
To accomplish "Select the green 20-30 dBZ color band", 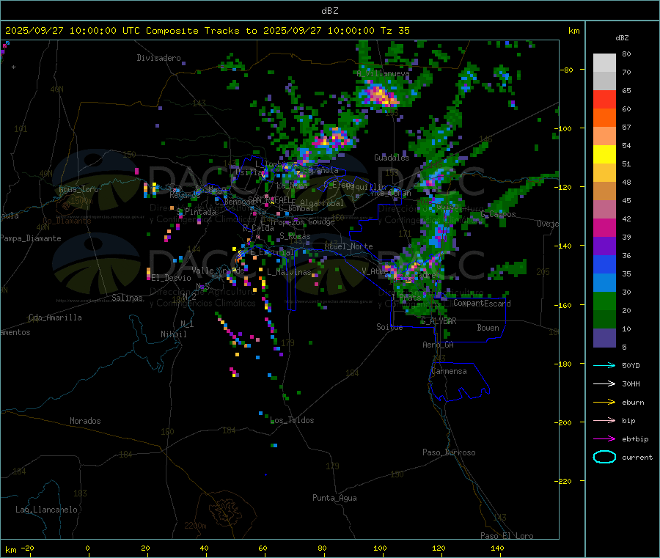I will point(604,301).
